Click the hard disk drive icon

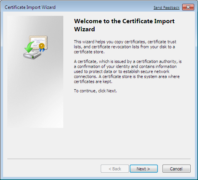(x=32, y=55)
